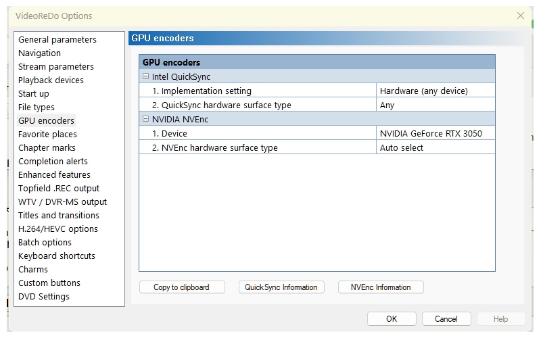
Task: Open Completion alerts options
Action: click(53, 161)
